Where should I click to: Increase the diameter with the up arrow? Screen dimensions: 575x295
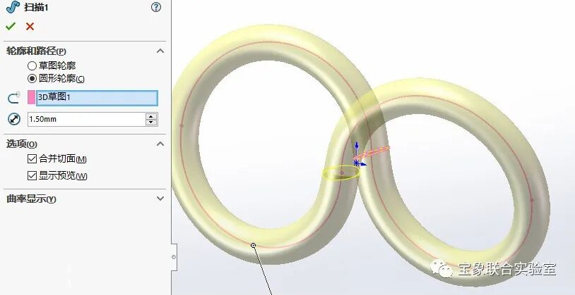(151, 116)
